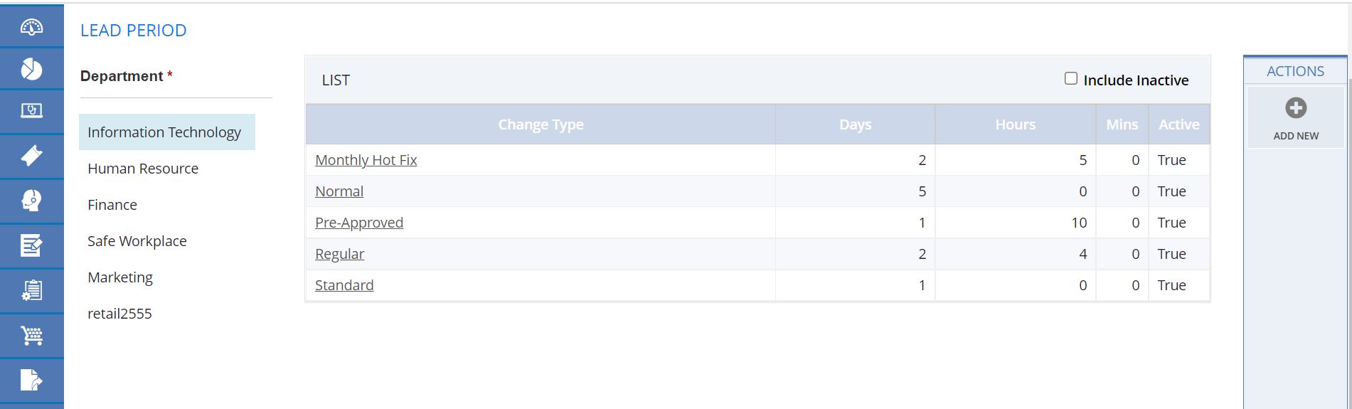Click the Add New plus icon
Screen dimensions: 1352x409
1296,108
